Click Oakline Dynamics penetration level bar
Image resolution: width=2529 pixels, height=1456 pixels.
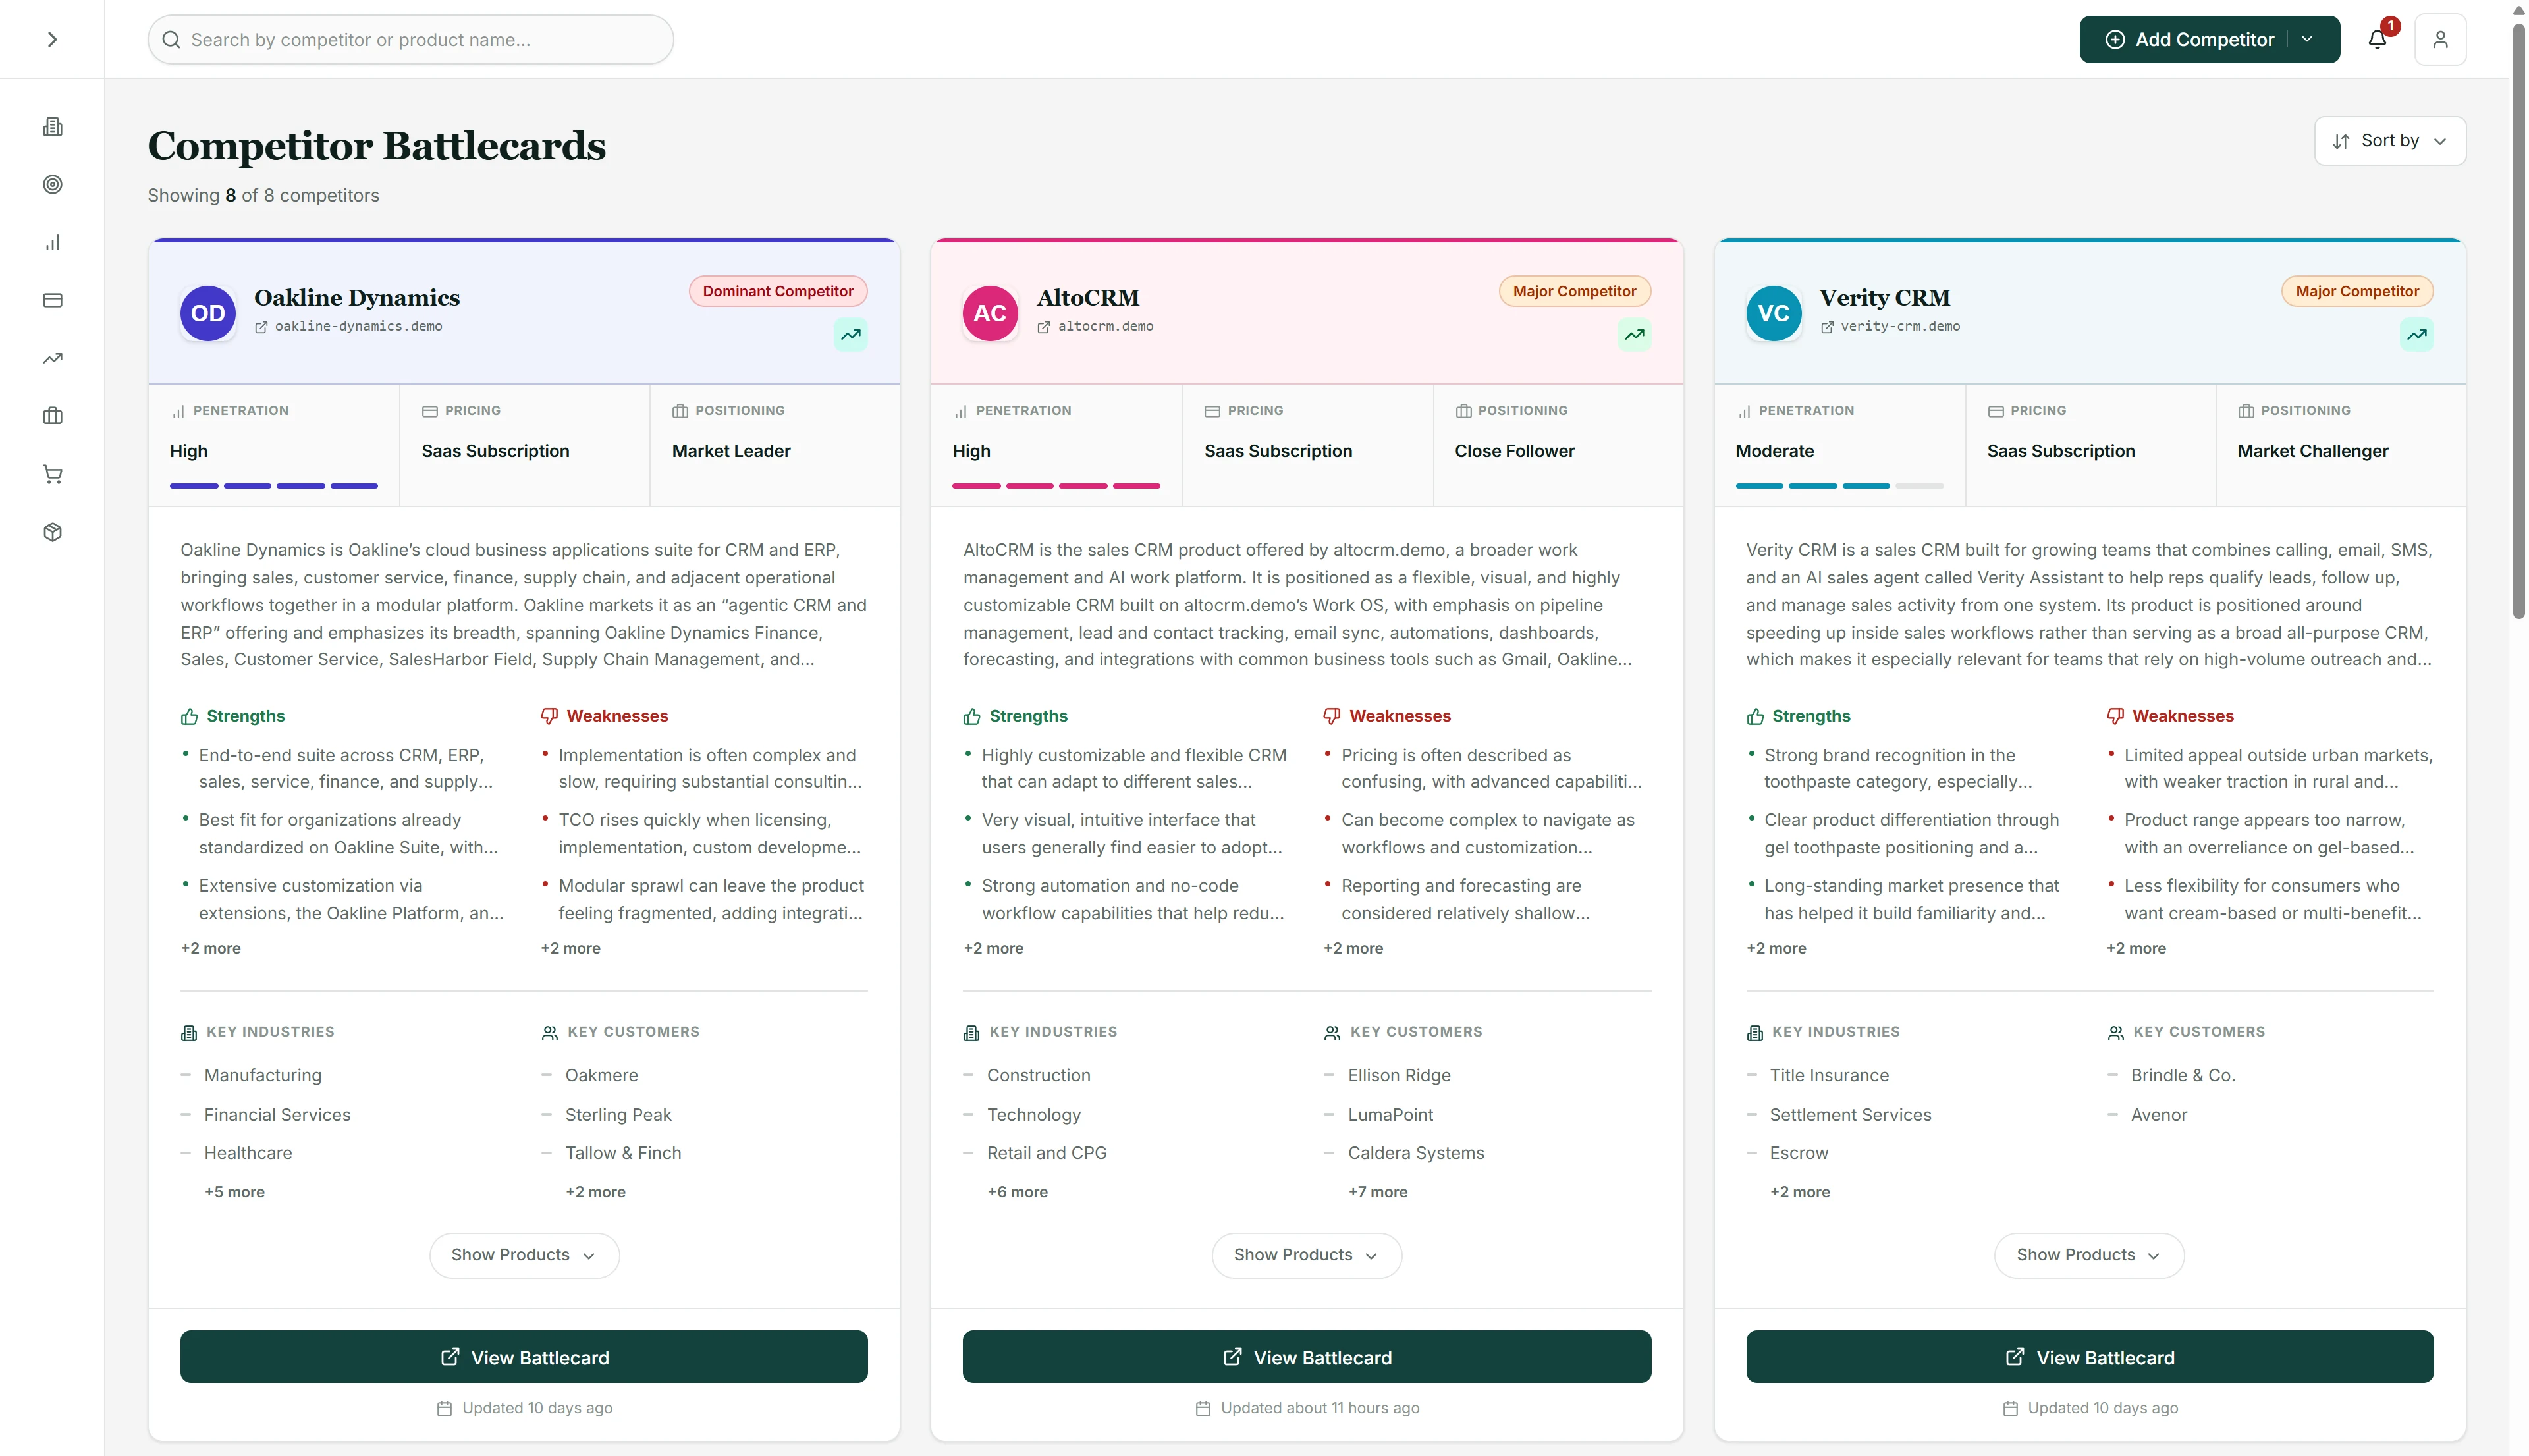[273, 485]
